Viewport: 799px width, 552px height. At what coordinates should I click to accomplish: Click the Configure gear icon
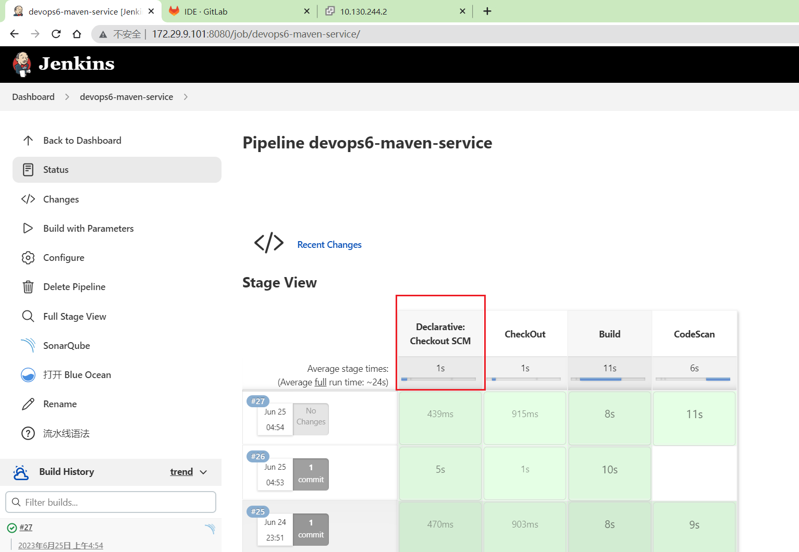[28, 258]
